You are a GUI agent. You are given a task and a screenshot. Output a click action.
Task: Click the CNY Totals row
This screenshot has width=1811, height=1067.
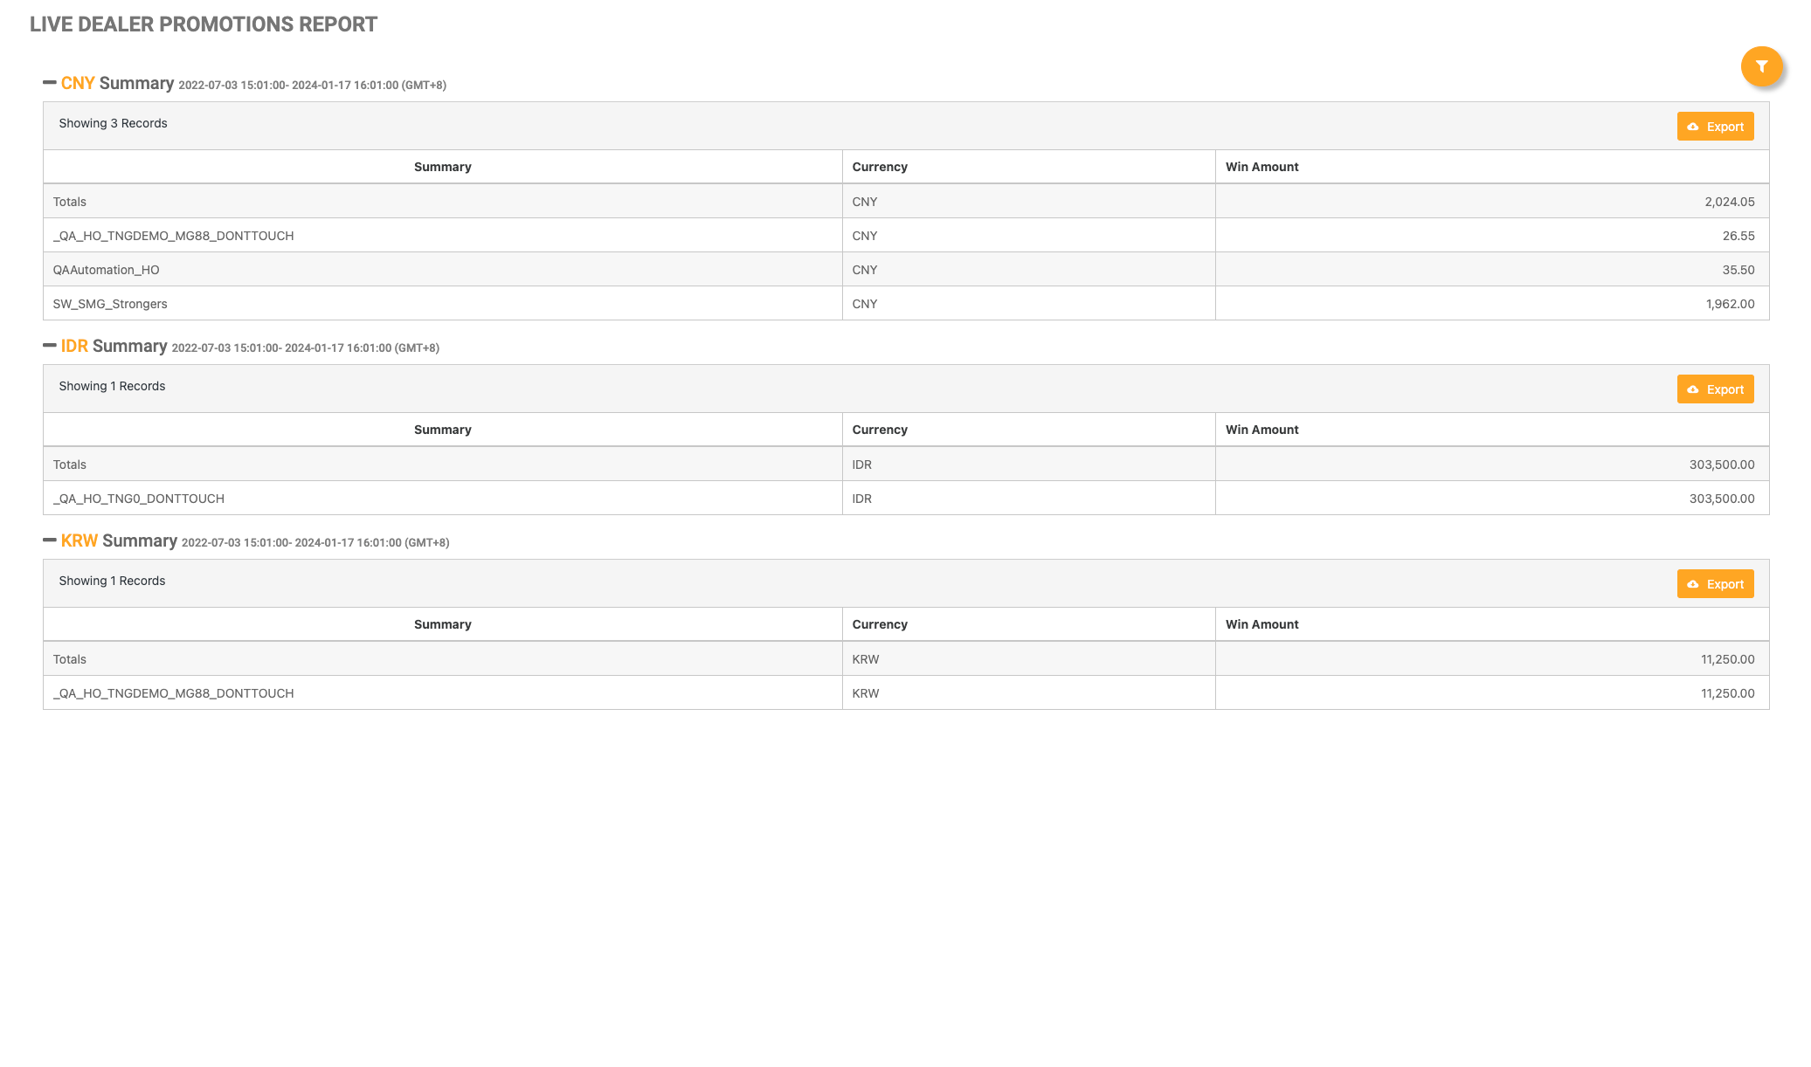tap(70, 202)
